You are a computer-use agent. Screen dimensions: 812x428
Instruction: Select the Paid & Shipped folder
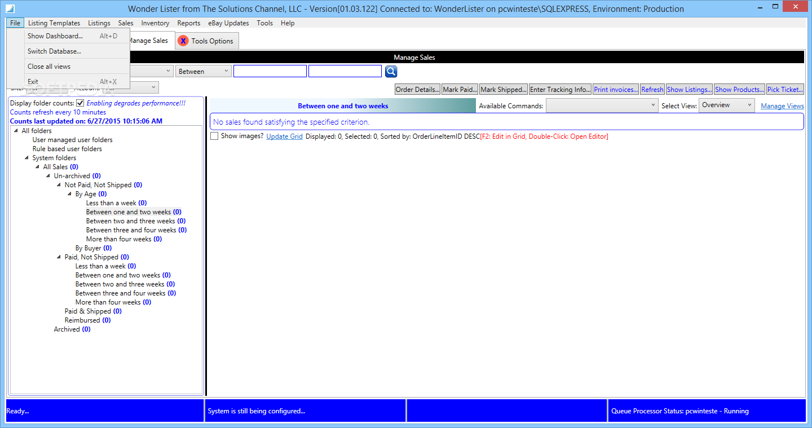93,311
